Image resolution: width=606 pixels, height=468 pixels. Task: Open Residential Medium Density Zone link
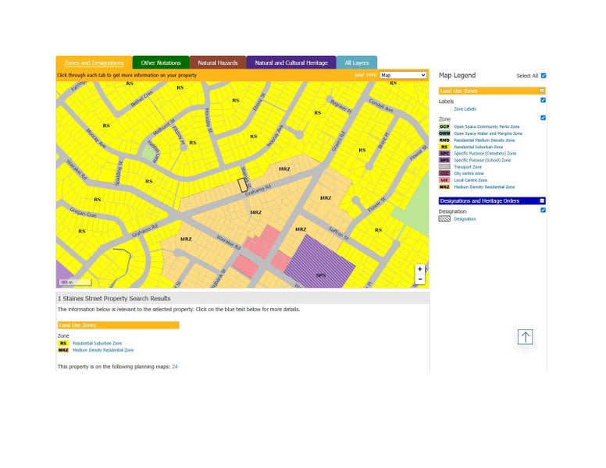tap(484, 140)
